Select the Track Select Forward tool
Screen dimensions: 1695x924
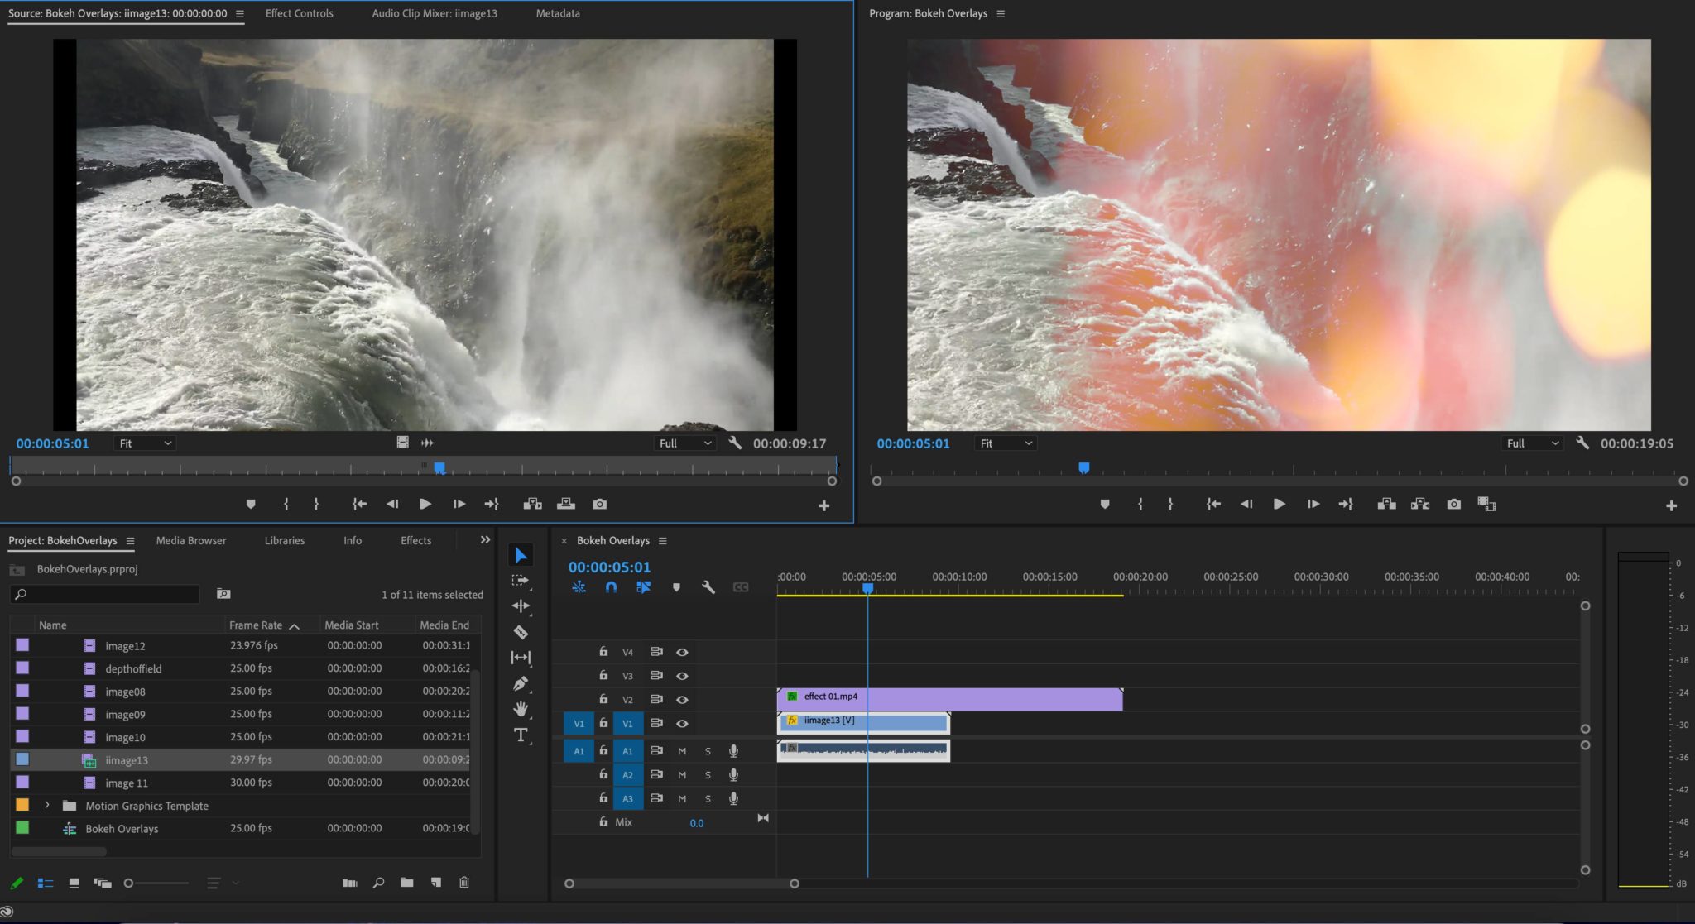[x=521, y=580]
